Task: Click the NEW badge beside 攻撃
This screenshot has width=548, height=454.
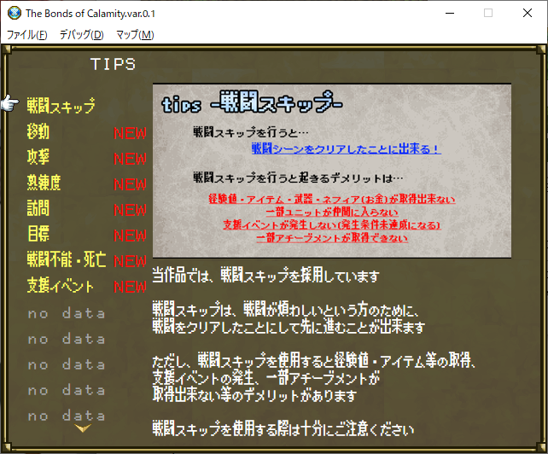Action: pyautogui.click(x=130, y=159)
